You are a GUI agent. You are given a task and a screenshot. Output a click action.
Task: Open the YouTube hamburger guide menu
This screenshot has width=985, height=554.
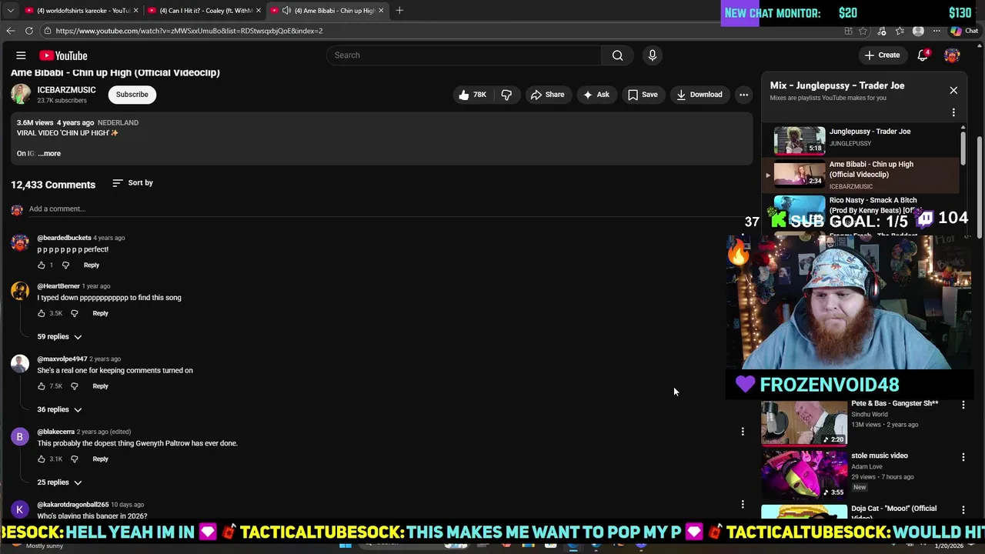click(x=21, y=55)
